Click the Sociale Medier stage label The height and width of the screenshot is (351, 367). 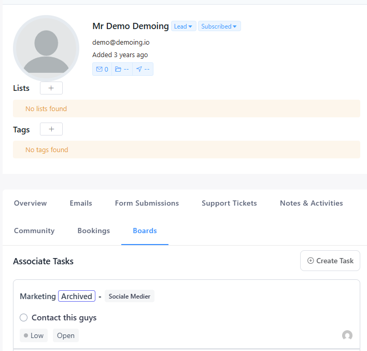[x=129, y=296]
